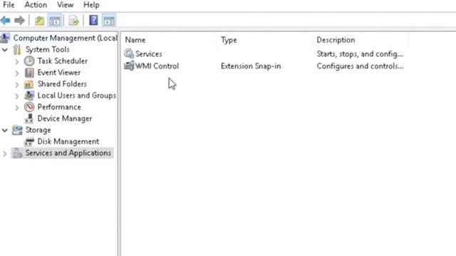
Task: Expand Local Users and Groups node
Action: coord(17,96)
